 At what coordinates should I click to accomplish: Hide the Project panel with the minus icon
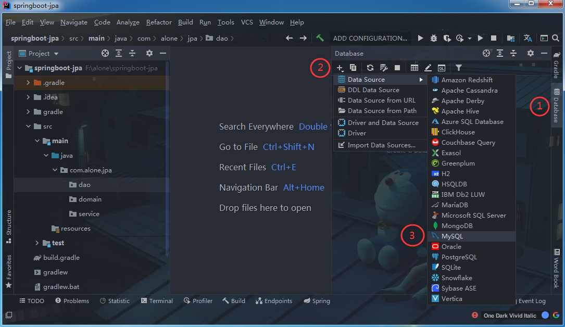tap(163, 53)
